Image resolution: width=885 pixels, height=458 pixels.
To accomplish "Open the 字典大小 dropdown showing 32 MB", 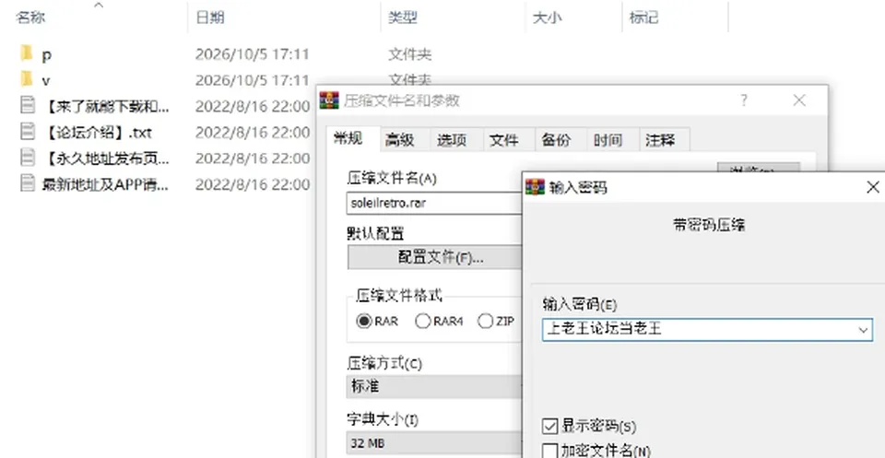I will 434,442.
